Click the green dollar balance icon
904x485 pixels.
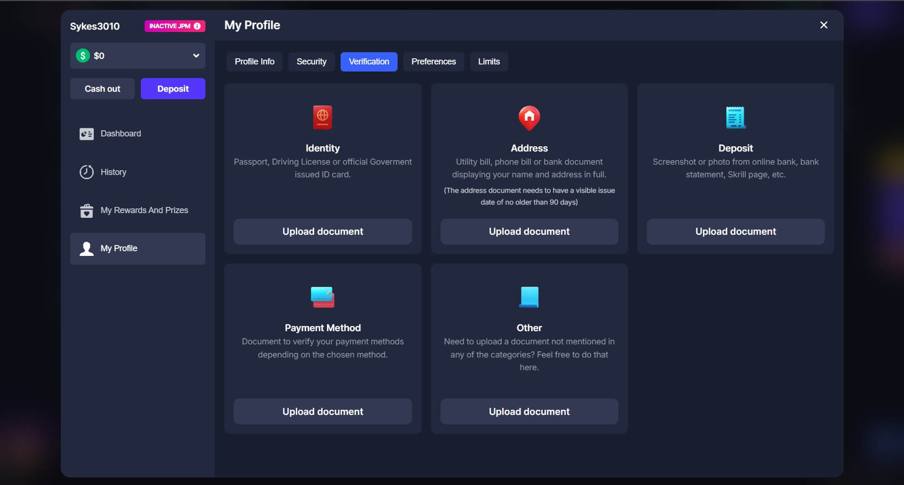[83, 56]
